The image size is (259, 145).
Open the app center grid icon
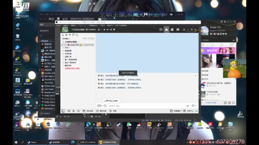[184, 111]
